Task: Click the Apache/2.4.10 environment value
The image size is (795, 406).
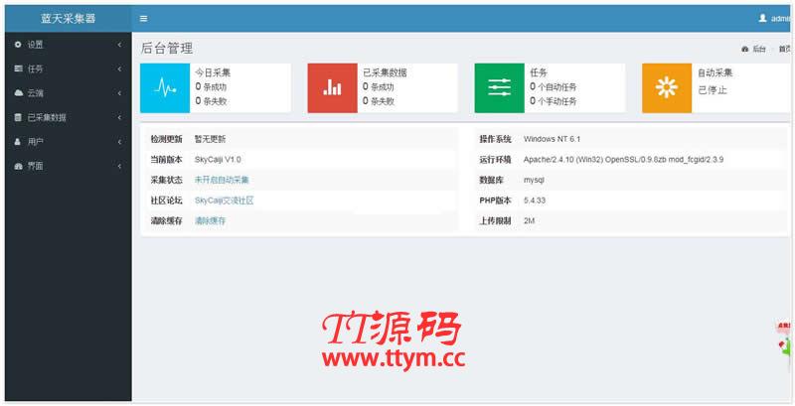Action: click(623, 160)
